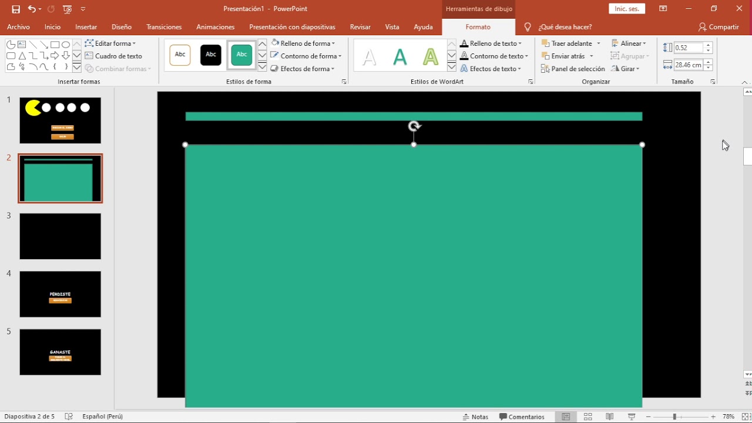Image resolution: width=752 pixels, height=423 pixels.
Task: Open the Archivo tab
Action: click(x=18, y=27)
